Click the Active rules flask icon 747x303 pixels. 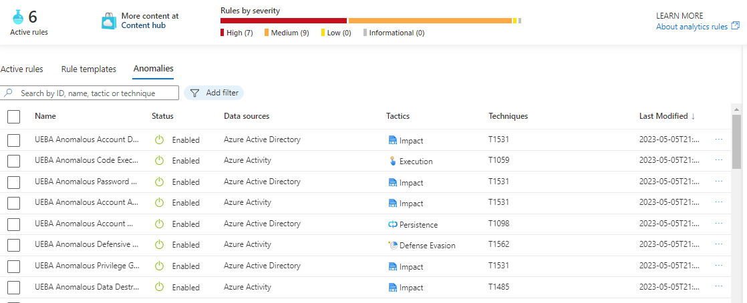tap(17, 17)
